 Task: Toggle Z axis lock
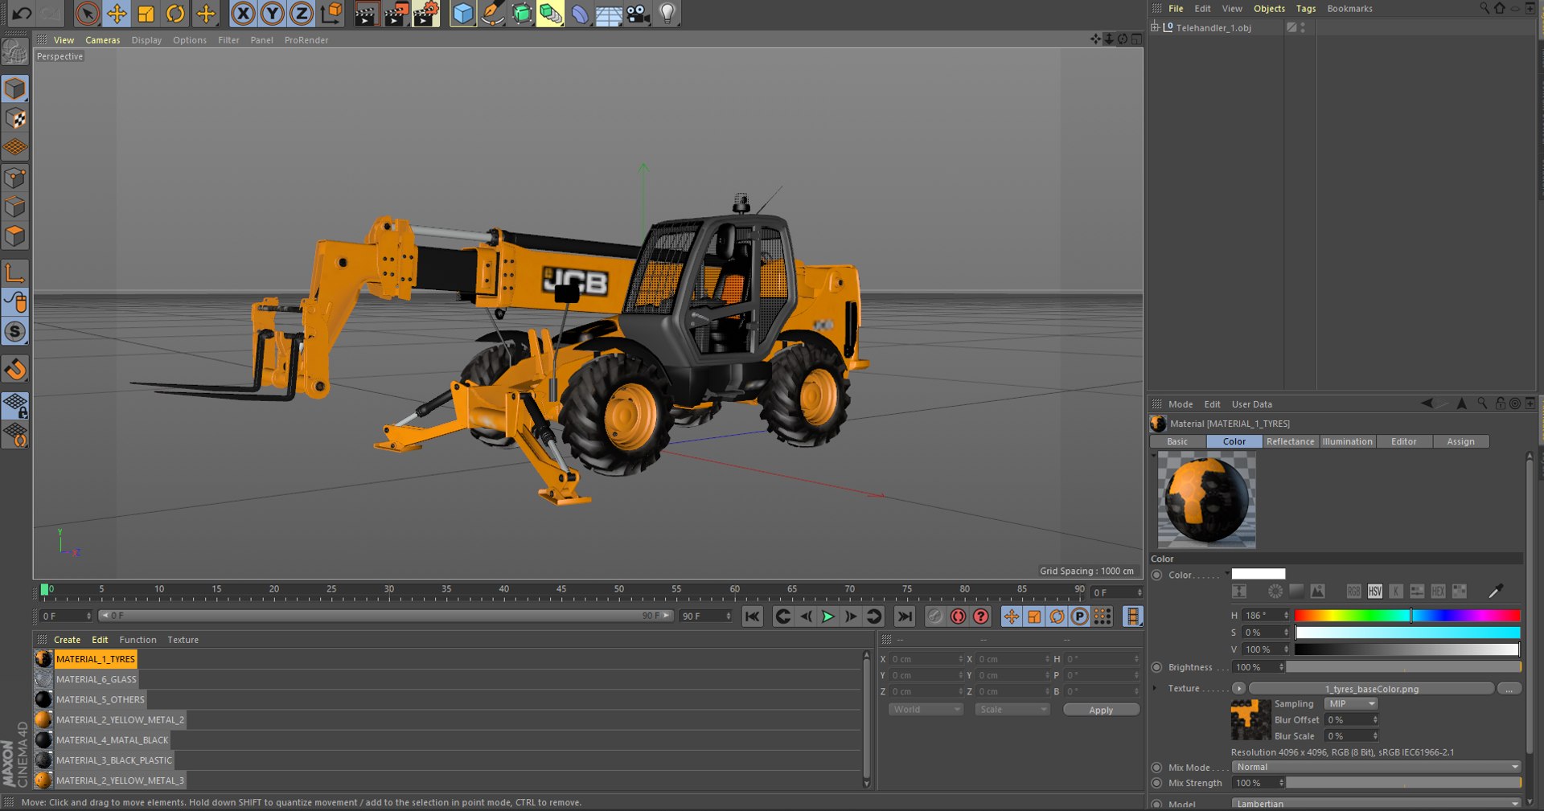point(302,13)
